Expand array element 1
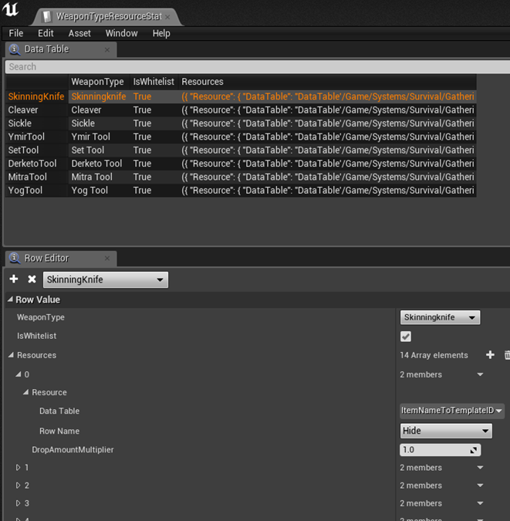 point(19,468)
